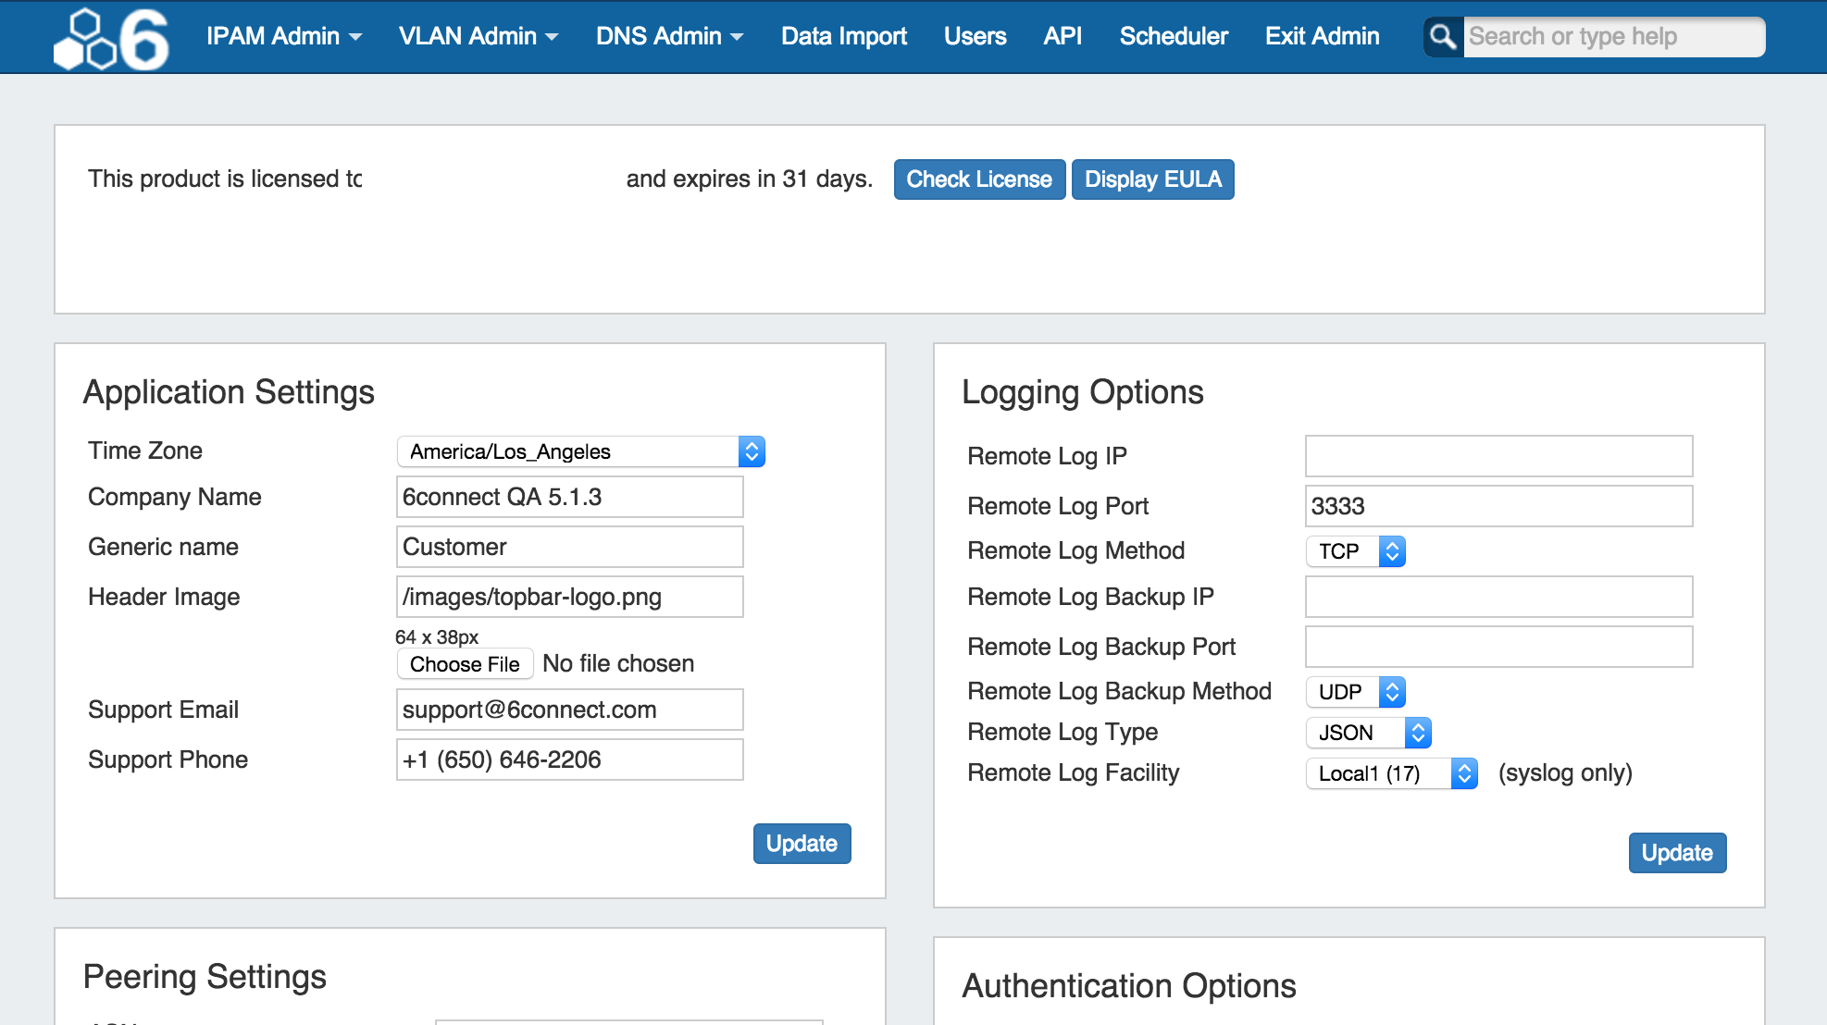The width and height of the screenshot is (1827, 1025).
Task: Open the Scheduler page
Action: (x=1173, y=36)
